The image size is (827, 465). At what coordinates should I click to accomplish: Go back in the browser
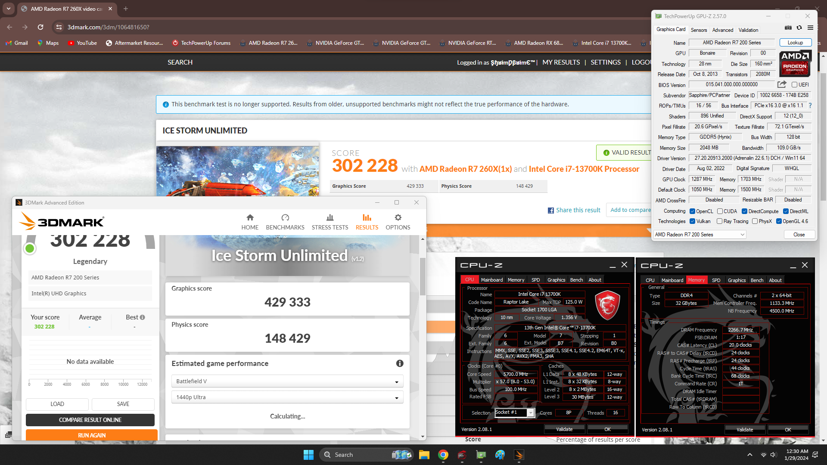(9, 27)
